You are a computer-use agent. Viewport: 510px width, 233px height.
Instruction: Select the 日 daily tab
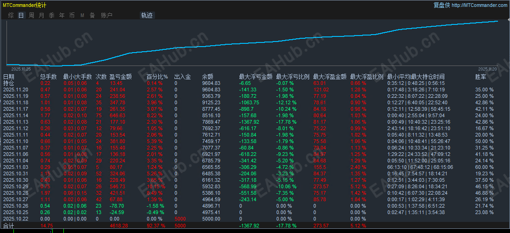tap(21, 15)
